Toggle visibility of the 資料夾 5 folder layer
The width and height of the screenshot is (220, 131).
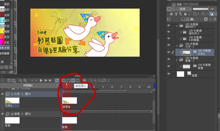[169, 26]
